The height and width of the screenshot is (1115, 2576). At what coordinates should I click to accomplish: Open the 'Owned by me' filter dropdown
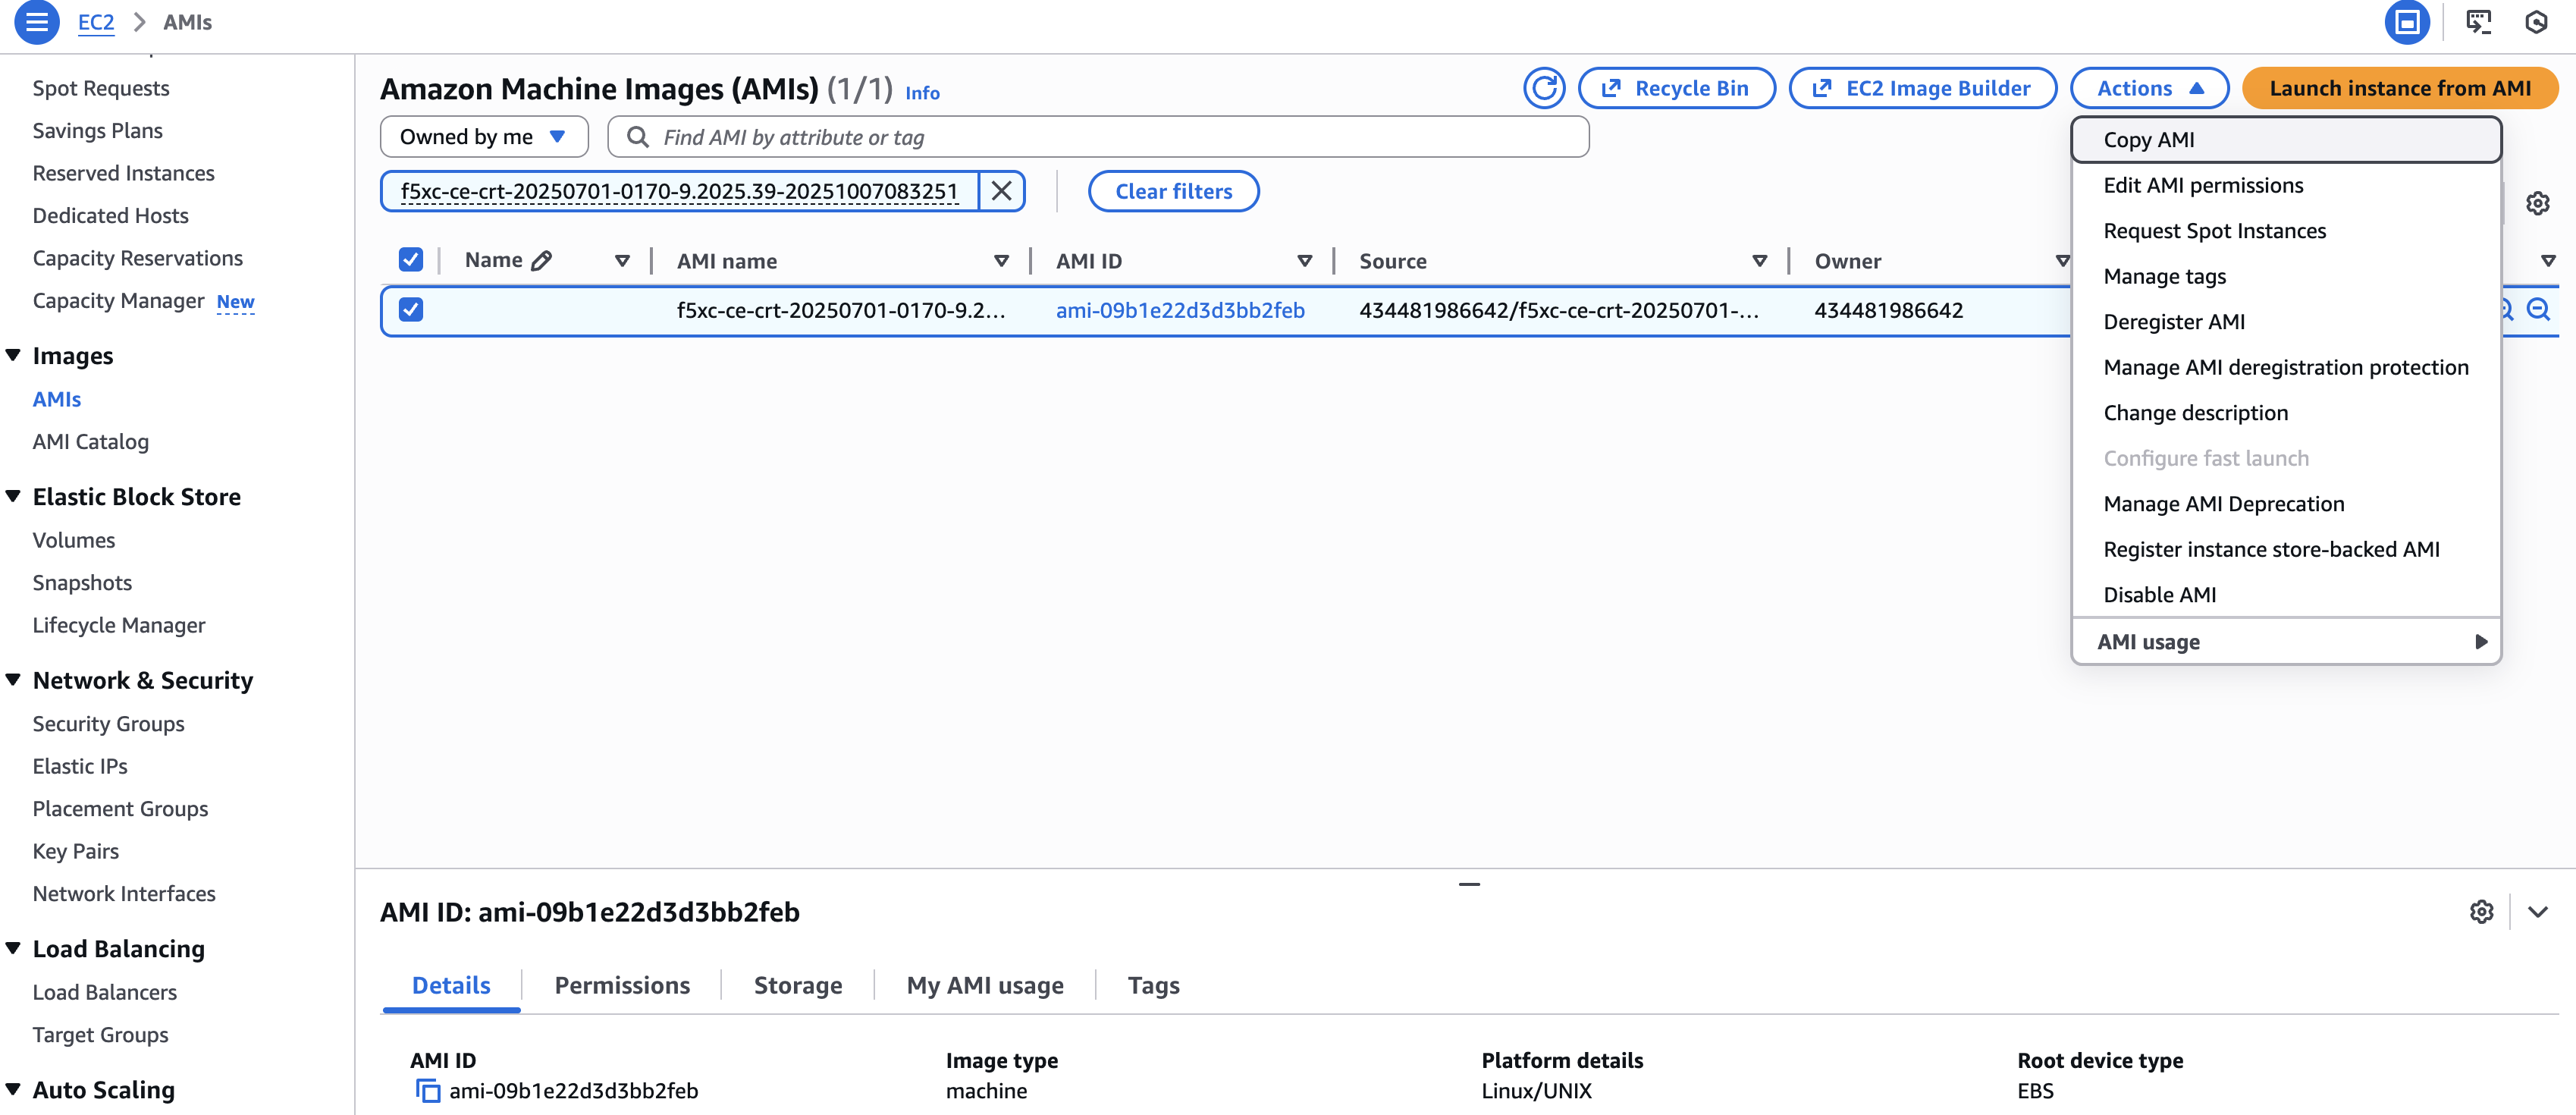click(484, 137)
